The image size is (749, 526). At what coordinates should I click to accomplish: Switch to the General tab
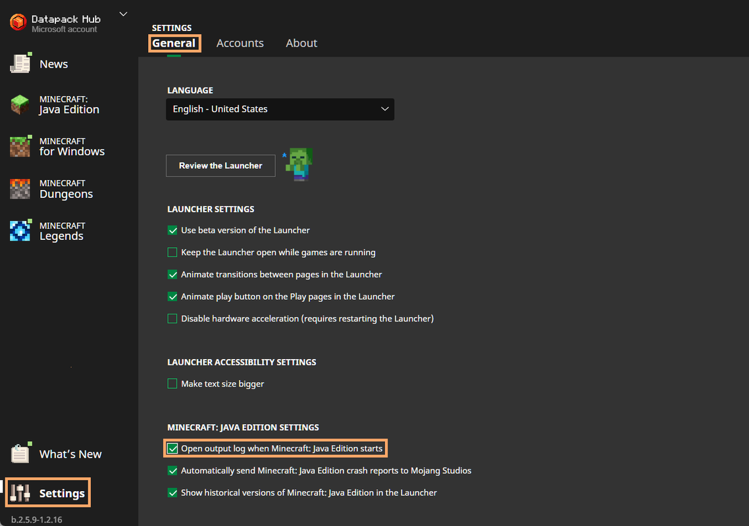pos(174,43)
